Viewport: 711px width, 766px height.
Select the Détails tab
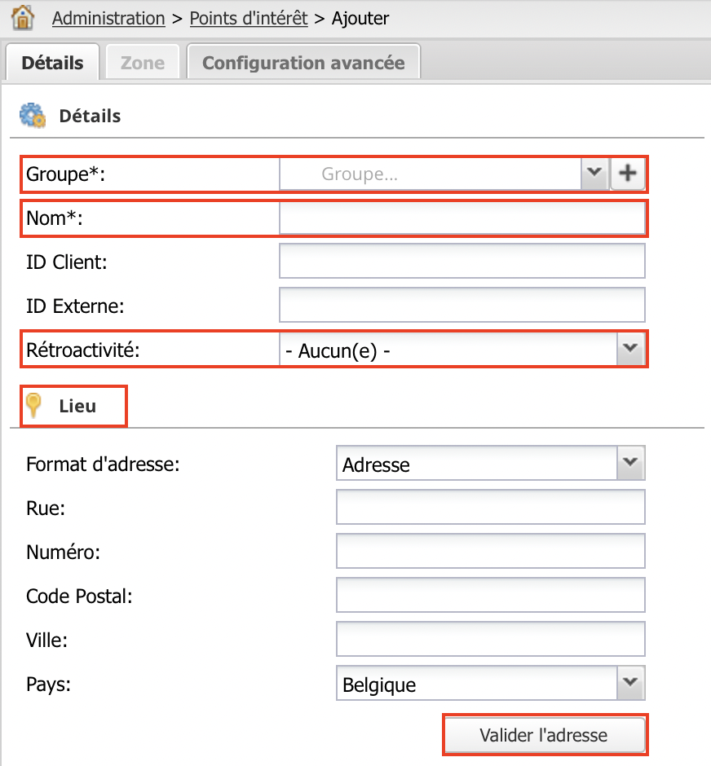[x=53, y=63]
